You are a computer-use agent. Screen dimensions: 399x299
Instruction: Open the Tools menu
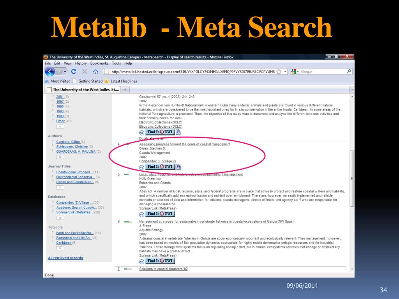[116, 63]
